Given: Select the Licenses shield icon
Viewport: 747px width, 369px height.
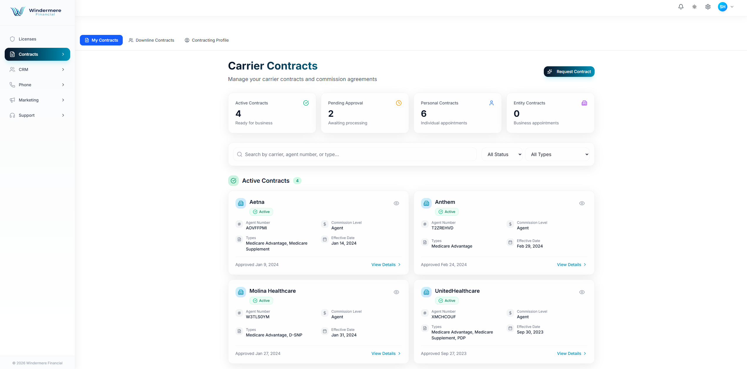Looking at the screenshot, I should tap(12, 39).
